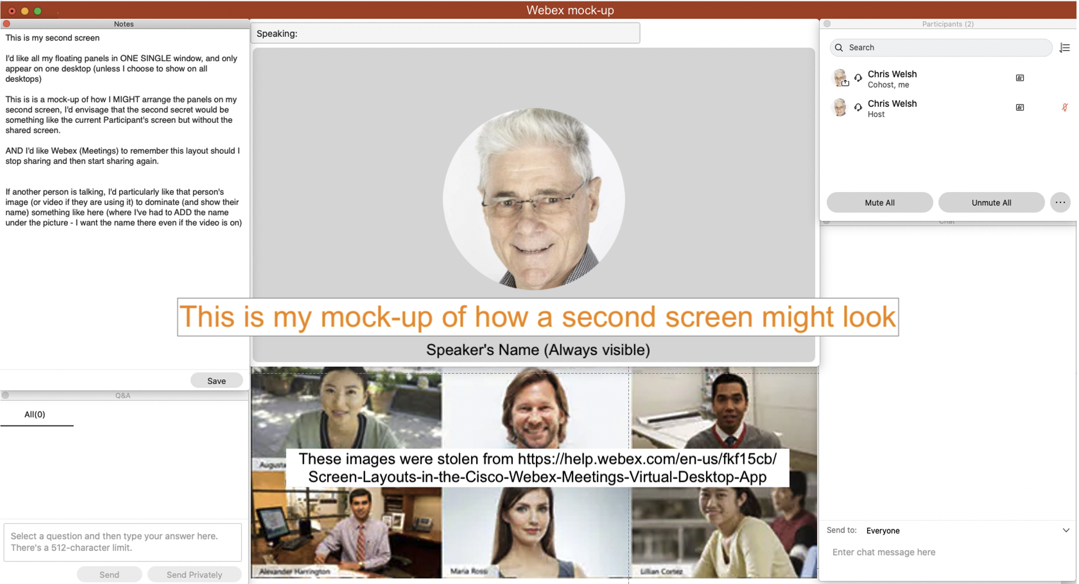
Task: Close the Q&A panel with gray dot
Action: click(5, 395)
